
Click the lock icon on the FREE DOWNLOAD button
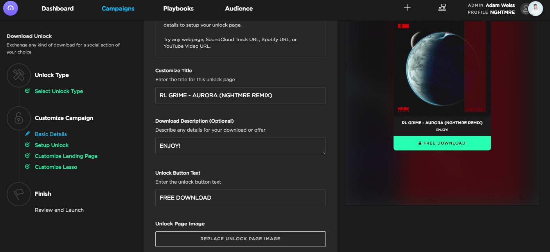(x=420, y=143)
